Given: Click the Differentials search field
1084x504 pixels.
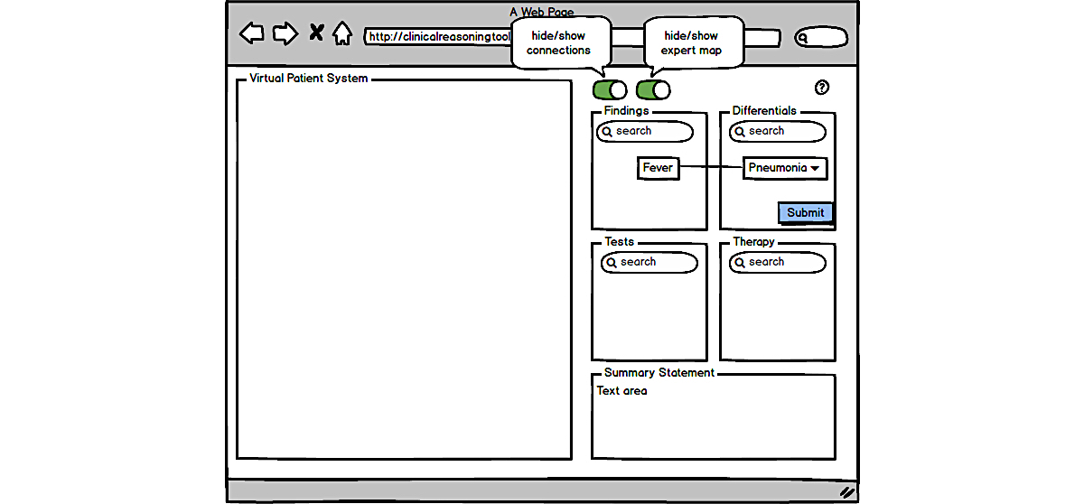Looking at the screenshot, I should [784, 132].
